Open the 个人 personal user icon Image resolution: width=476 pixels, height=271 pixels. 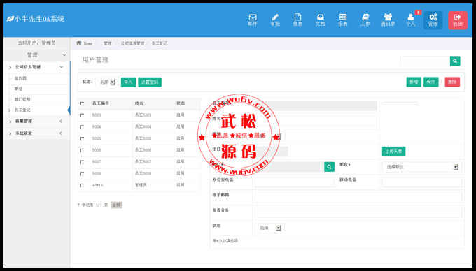point(410,20)
